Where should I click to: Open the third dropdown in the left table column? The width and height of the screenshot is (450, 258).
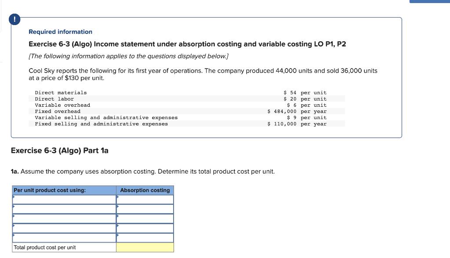[64, 219]
